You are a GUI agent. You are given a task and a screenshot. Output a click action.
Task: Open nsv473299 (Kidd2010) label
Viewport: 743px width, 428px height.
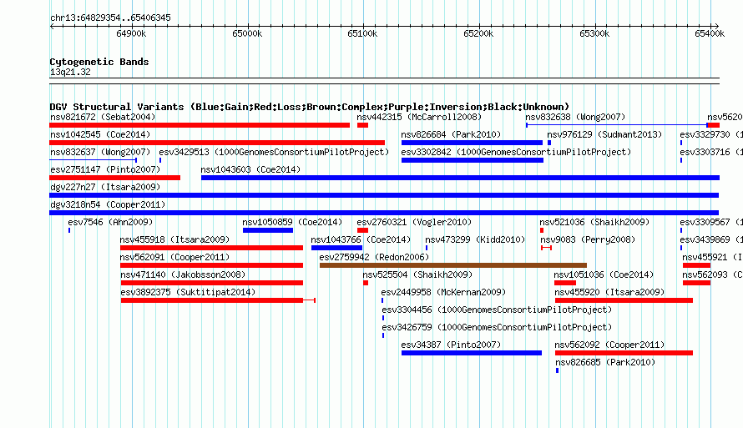click(475, 239)
